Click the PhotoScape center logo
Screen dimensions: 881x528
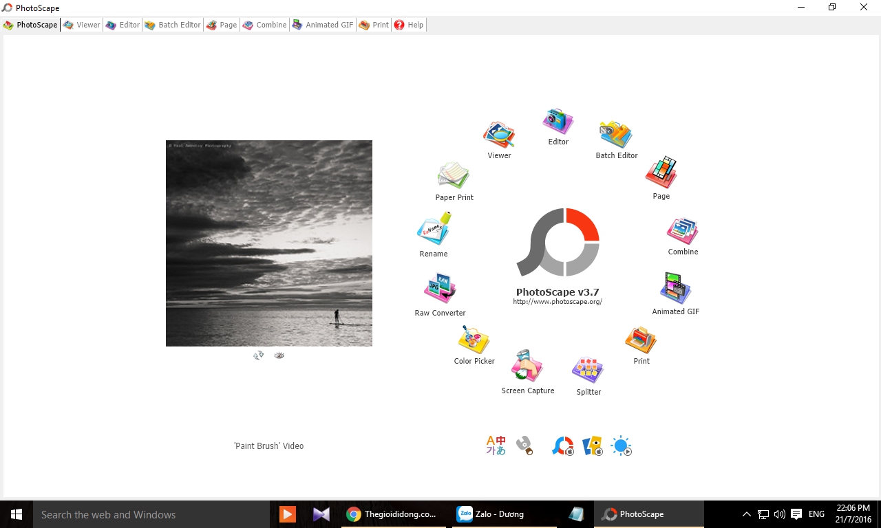[558, 243]
